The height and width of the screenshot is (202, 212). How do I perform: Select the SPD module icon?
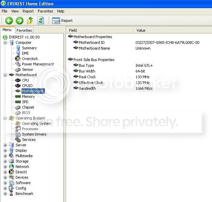click(18, 102)
